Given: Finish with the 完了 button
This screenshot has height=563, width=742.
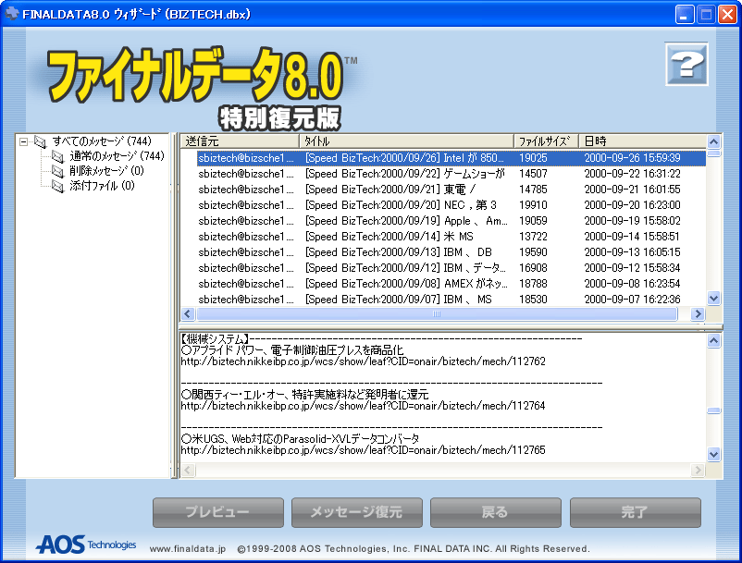Looking at the screenshot, I should tap(635, 512).
